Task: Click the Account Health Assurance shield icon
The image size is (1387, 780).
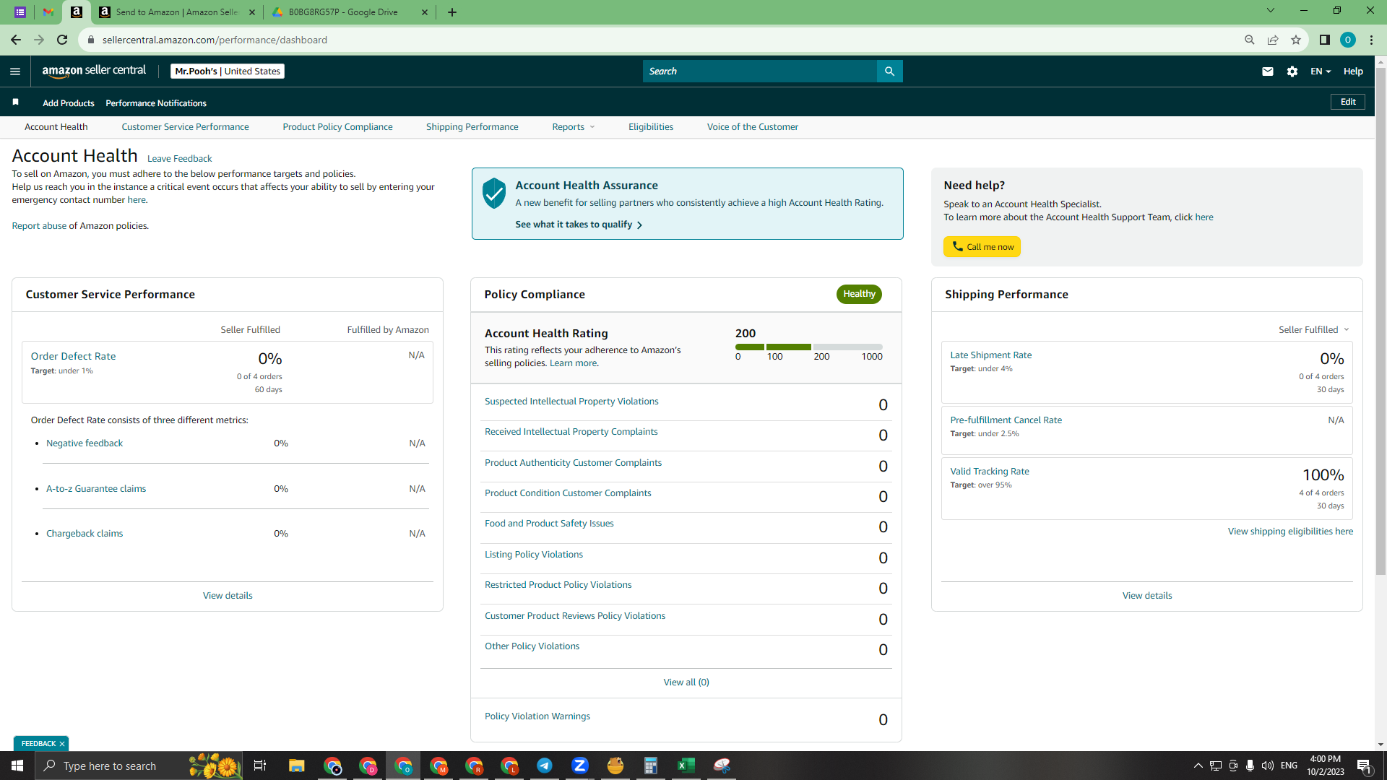Action: [x=494, y=194]
